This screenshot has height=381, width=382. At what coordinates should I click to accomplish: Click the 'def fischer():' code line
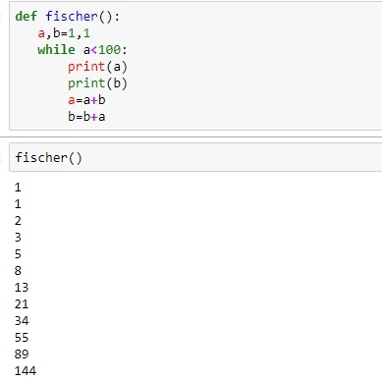[68, 17]
